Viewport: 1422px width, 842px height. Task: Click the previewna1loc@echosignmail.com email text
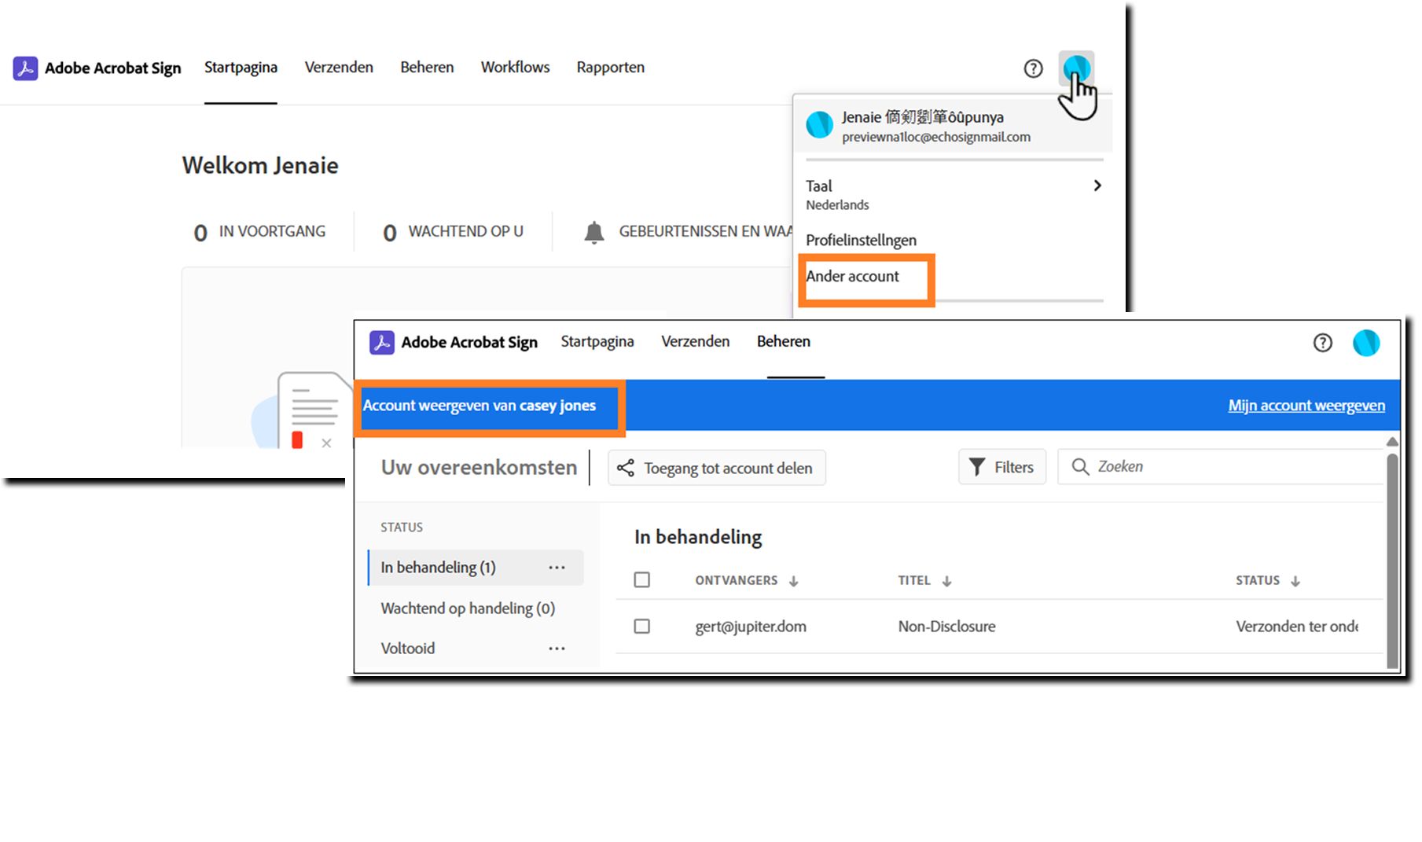(x=936, y=138)
